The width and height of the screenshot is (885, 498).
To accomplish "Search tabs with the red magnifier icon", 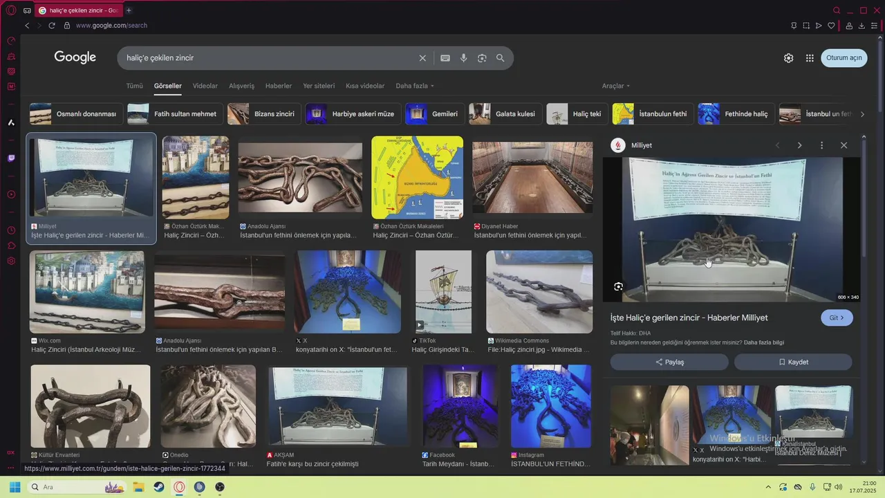I will (x=837, y=10).
